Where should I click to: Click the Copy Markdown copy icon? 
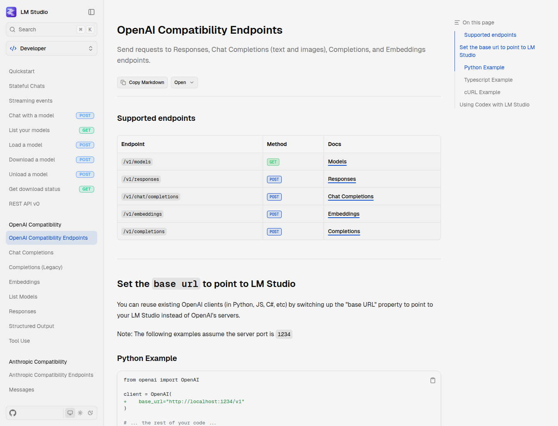(x=123, y=82)
